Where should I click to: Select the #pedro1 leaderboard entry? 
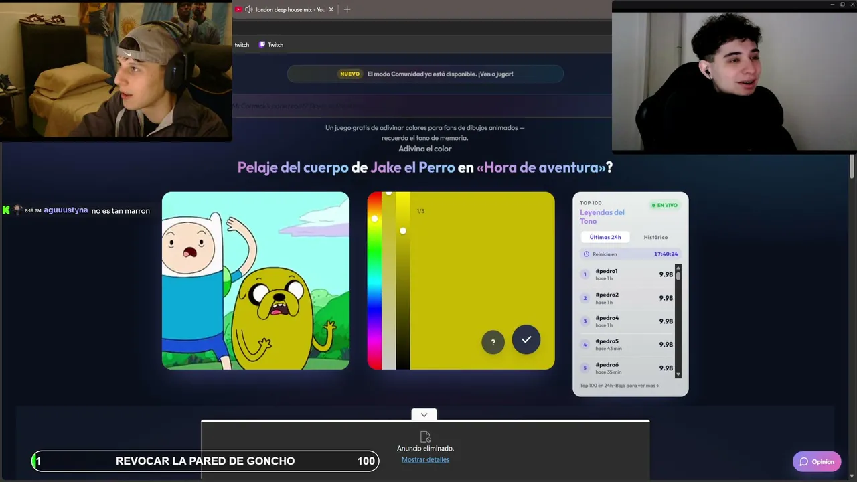[x=628, y=274]
